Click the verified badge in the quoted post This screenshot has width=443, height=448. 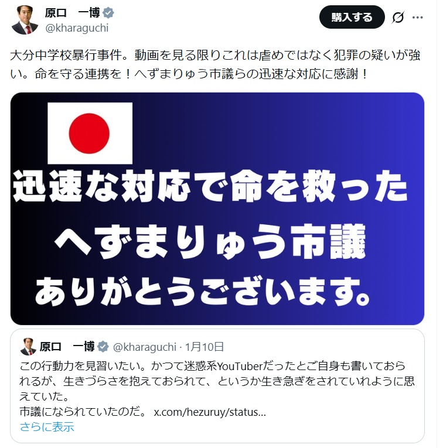pos(103,347)
